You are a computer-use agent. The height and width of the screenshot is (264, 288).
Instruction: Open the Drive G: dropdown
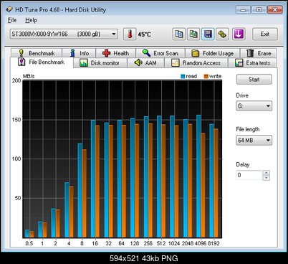tap(254, 106)
